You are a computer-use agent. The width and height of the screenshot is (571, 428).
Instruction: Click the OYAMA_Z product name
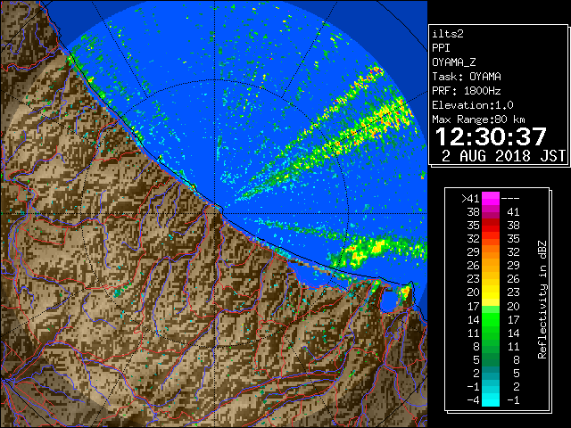click(x=454, y=62)
